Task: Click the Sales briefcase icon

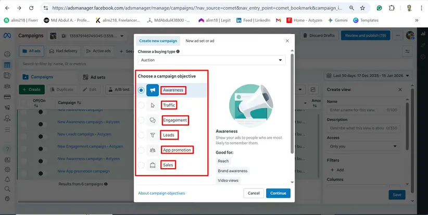Action: coord(153,166)
